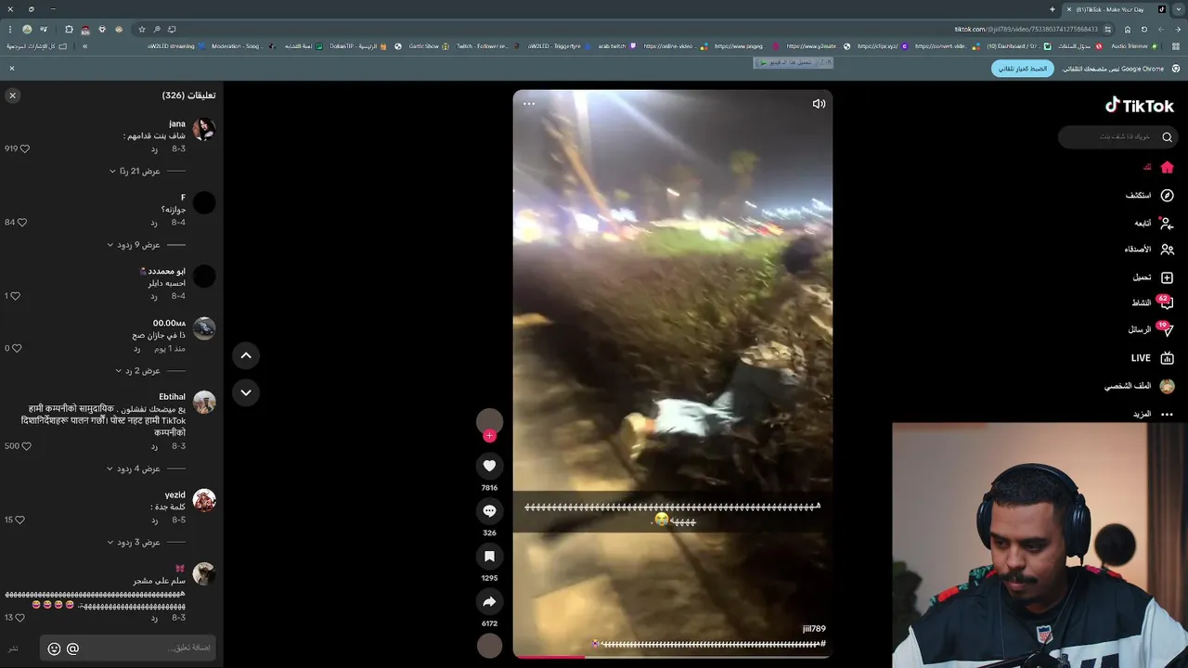Dismiss the Chrome default browser infobar
Viewport: 1188px width, 668px height.
pyautogui.click(x=12, y=69)
